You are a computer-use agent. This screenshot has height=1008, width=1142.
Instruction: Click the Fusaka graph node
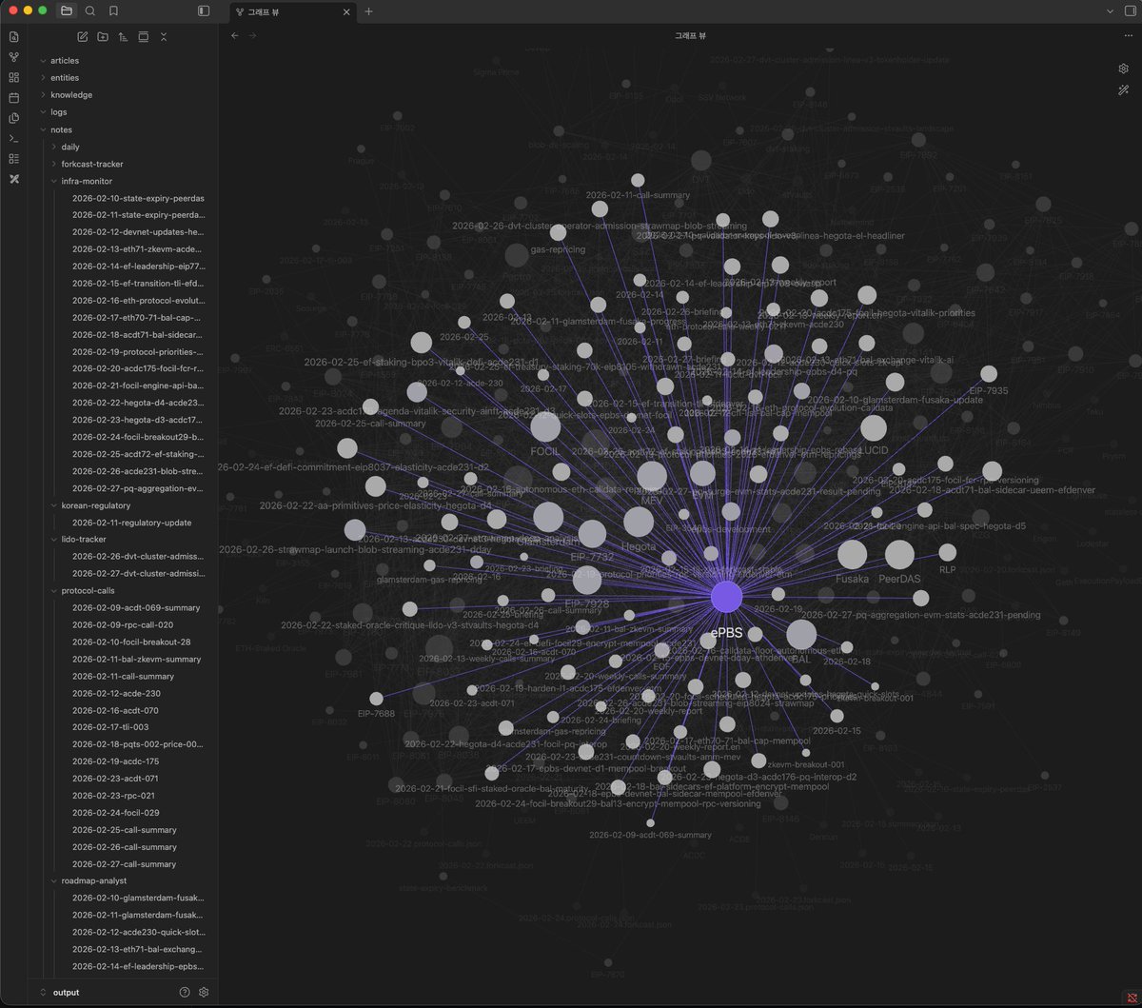852,555
